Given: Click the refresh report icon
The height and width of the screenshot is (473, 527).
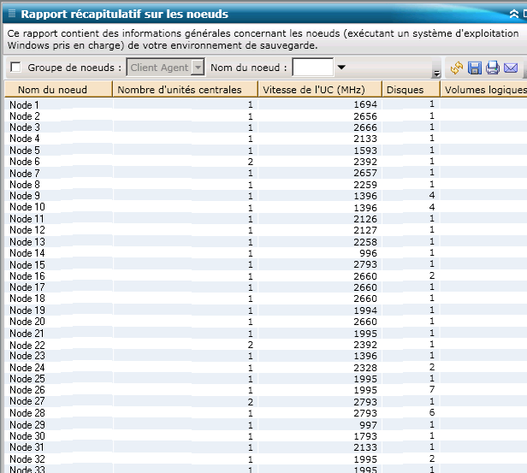Looking at the screenshot, I should tap(456, 68).
